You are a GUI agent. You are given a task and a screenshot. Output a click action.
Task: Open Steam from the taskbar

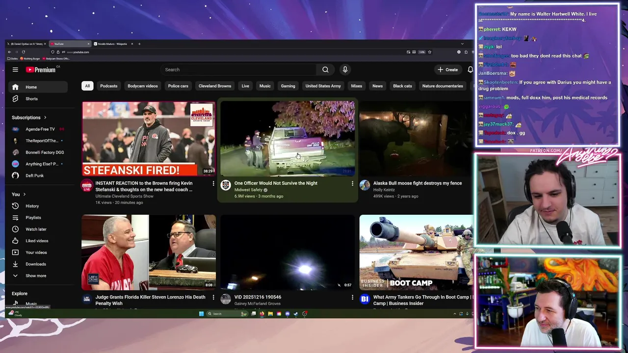[x=296, y=314]
